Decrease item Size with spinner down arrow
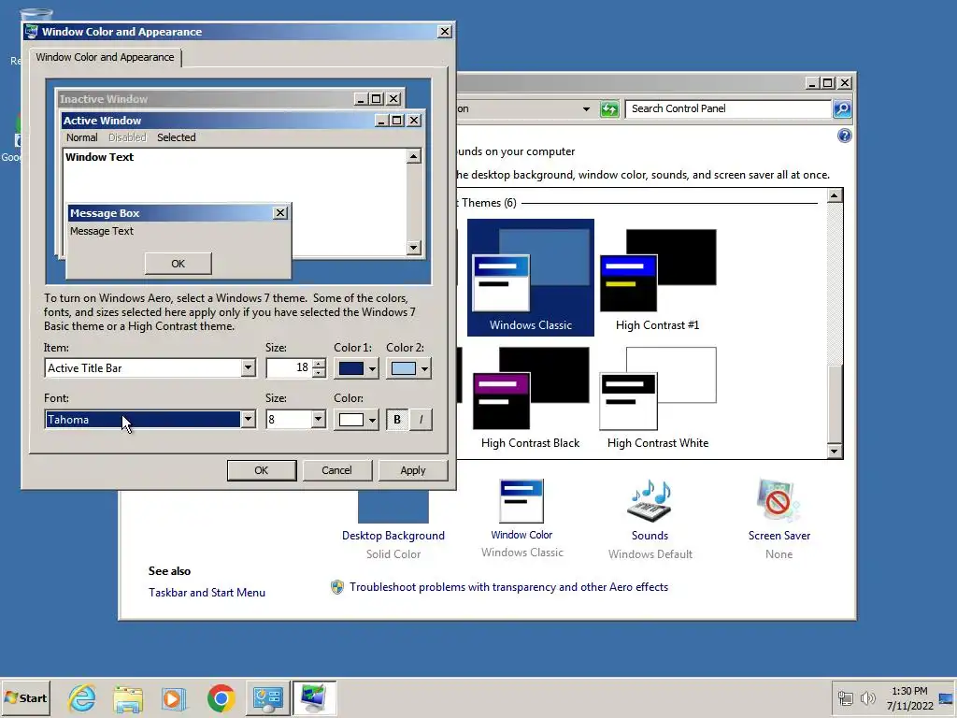Screen dimensions: 957x718 pos(319,372)
